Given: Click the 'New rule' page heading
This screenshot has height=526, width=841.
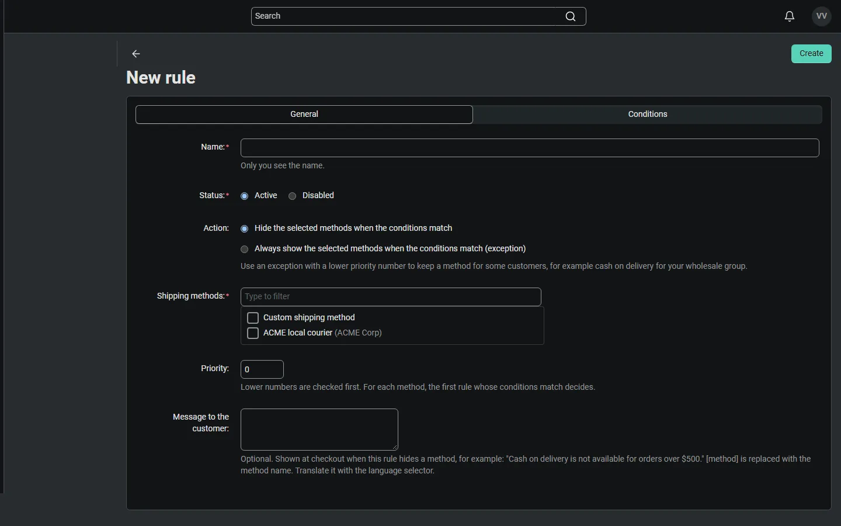Looking at the screenshot, I should click(x=161, y=78).
